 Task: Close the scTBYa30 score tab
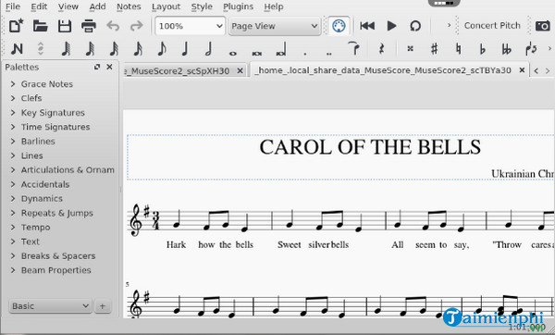522,70
